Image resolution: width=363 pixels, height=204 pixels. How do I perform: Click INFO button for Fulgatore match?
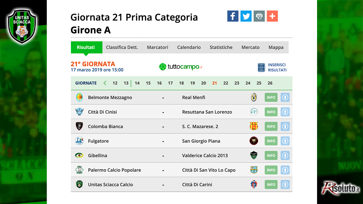pyautogui.click(x=271, y=141)
